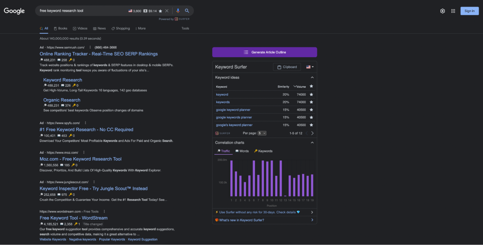Image resolution: width=483 pixels, height=245 pixels.
Task: Go to next keyword ideas page arrow
Action: (x=313, y=133)
